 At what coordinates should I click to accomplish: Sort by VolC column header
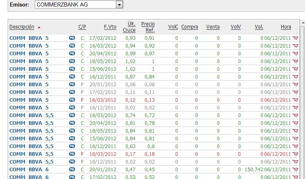pyautogui.click(x=173, y=27)
